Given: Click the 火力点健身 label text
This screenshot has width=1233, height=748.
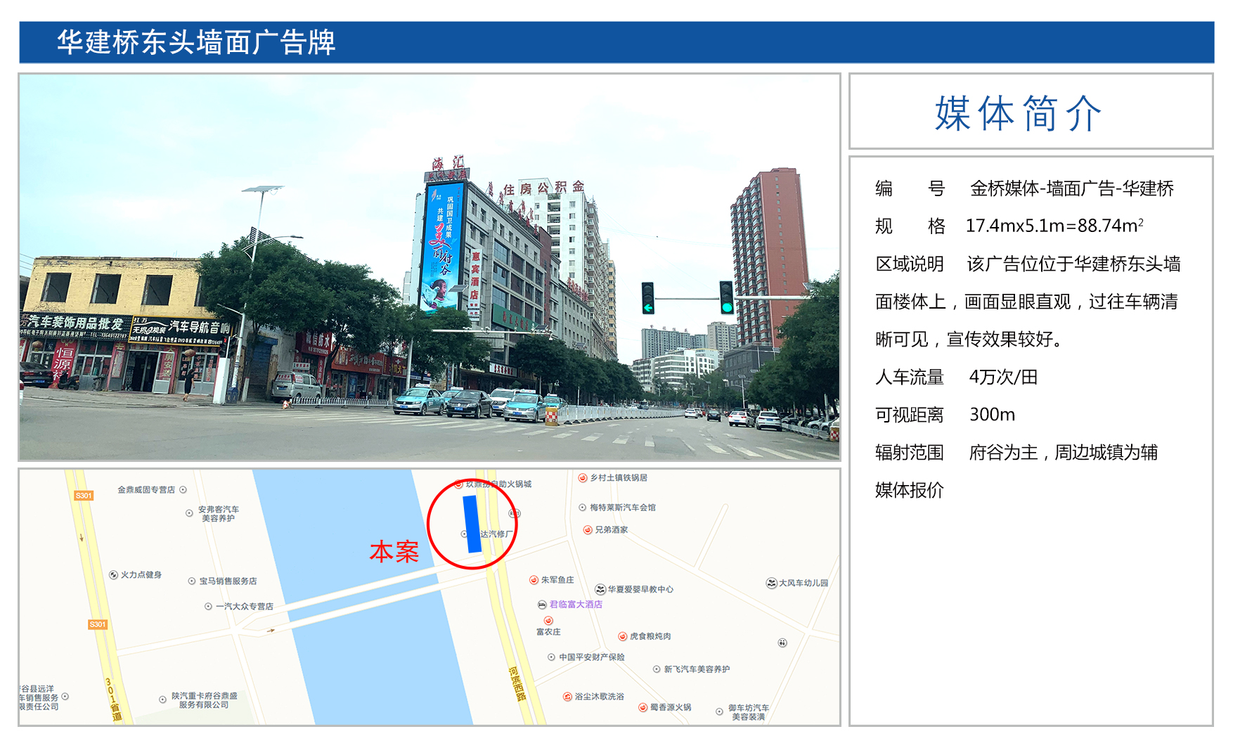Looking at the screenshot, I should 141,575.
